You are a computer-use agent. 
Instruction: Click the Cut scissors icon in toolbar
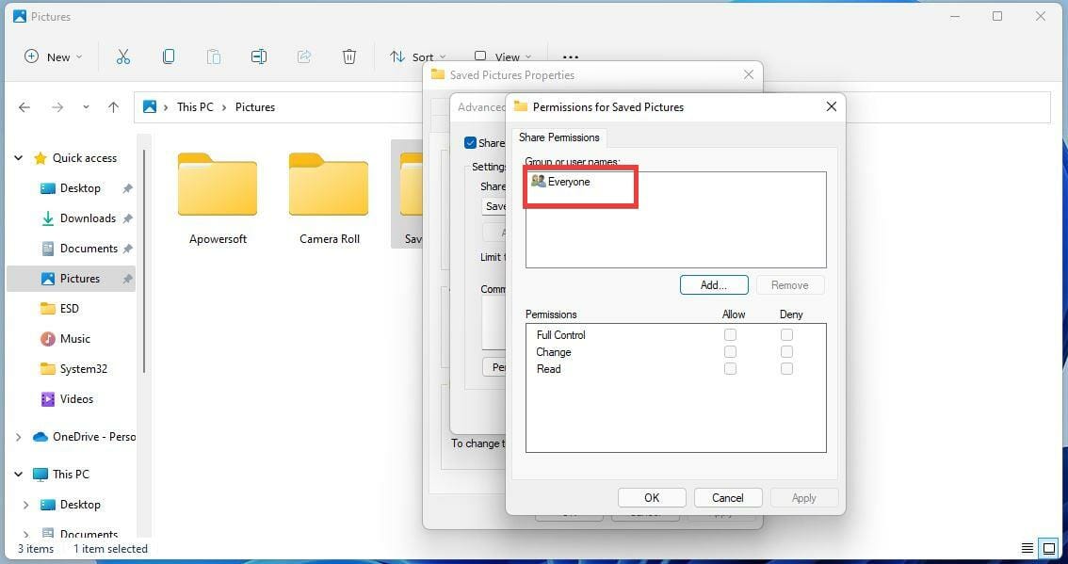point(123,56)
